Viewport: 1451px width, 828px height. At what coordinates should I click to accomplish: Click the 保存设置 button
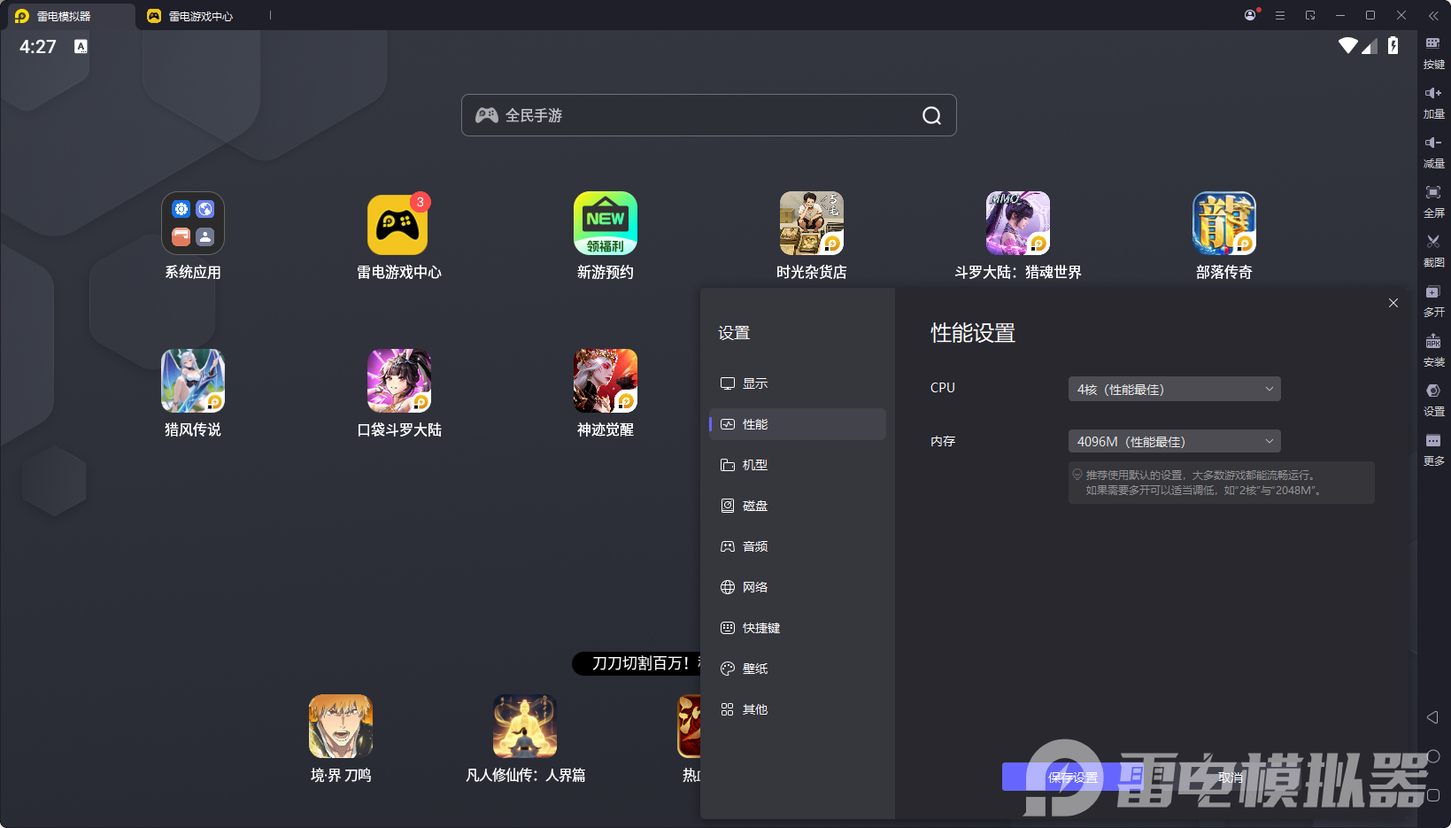pos(1072,777)
